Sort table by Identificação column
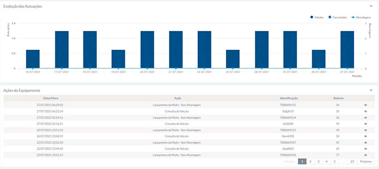 pyautogui.click(x=289, y=98)
